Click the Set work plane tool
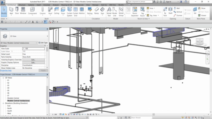 pos(195,11)
